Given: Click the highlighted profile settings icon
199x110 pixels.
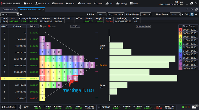Looking at the screenshot, I should 192,14.
